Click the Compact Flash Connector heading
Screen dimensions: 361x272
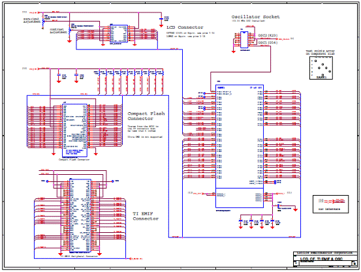coord(146,116)
